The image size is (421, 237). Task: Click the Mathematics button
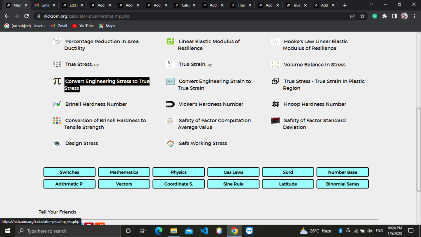coord(124,172)
